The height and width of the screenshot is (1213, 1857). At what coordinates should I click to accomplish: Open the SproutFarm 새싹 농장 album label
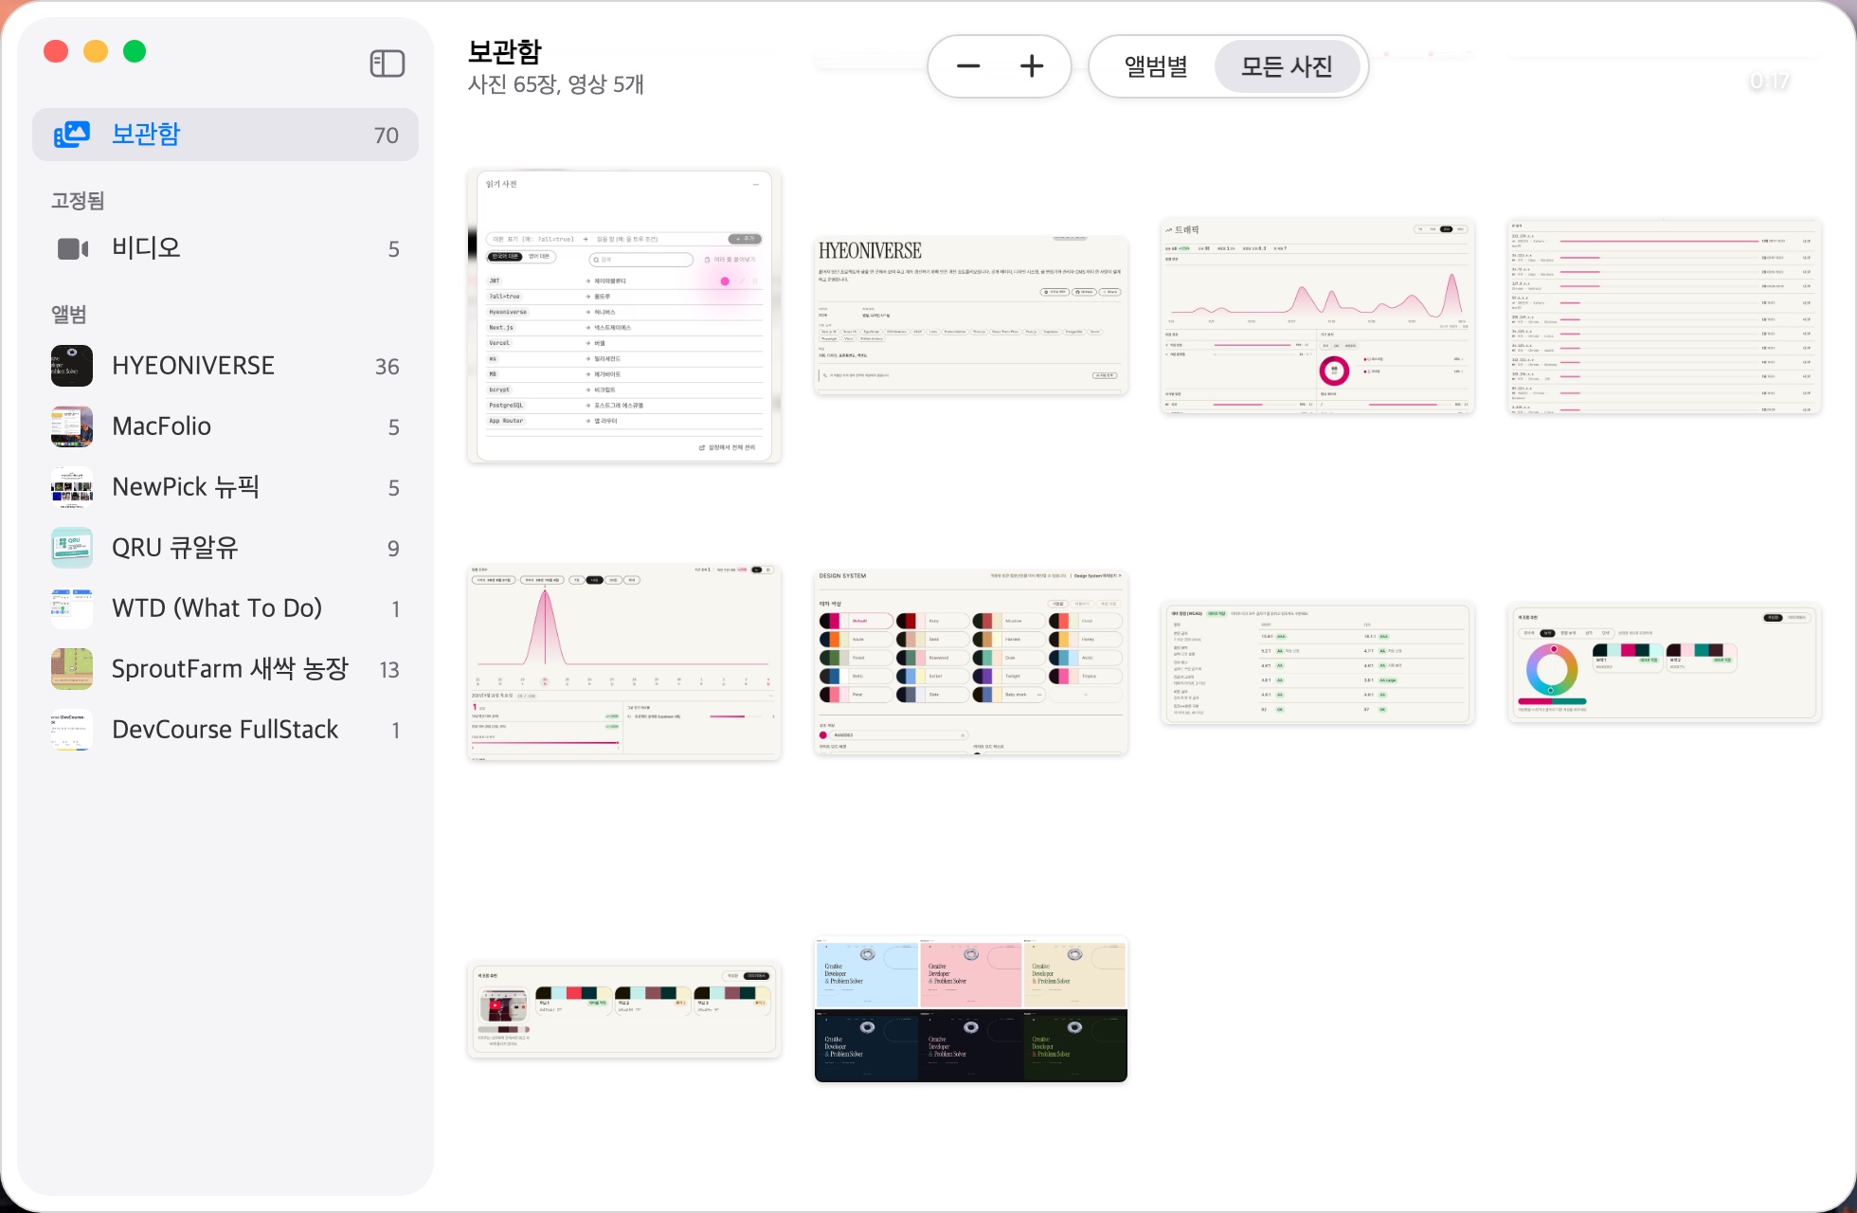pos(230,669)
